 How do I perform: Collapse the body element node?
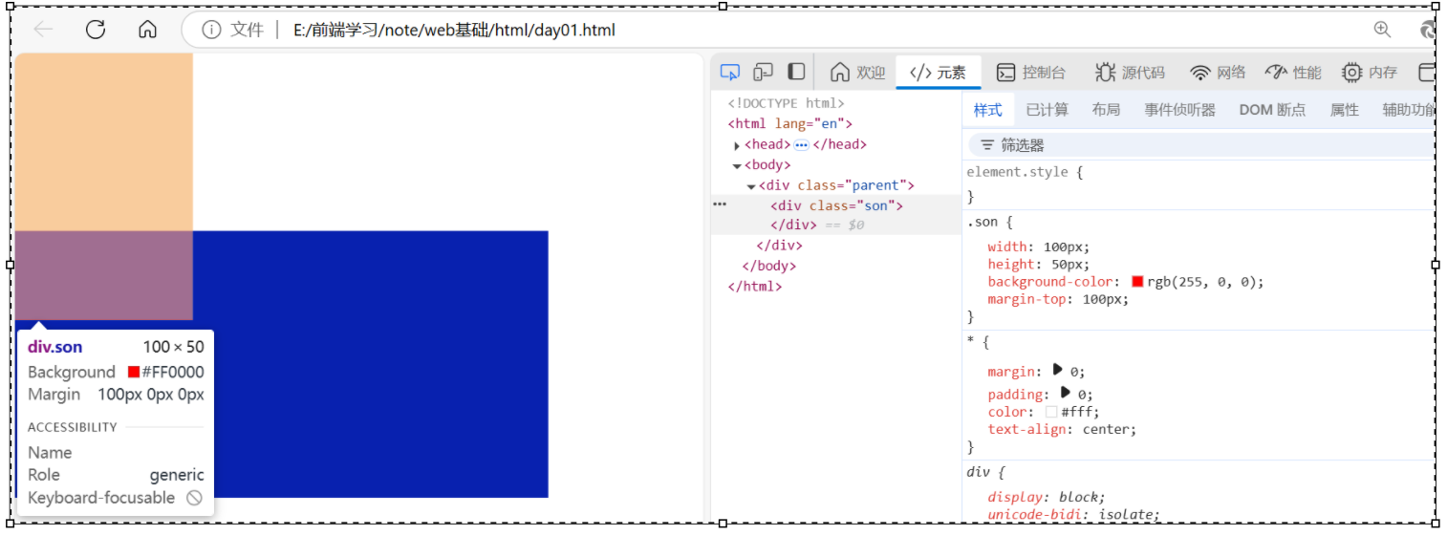point(737,165)
